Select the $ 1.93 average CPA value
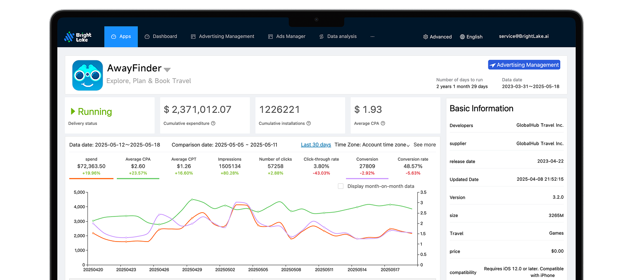633x280 pixels. point(368,110)
